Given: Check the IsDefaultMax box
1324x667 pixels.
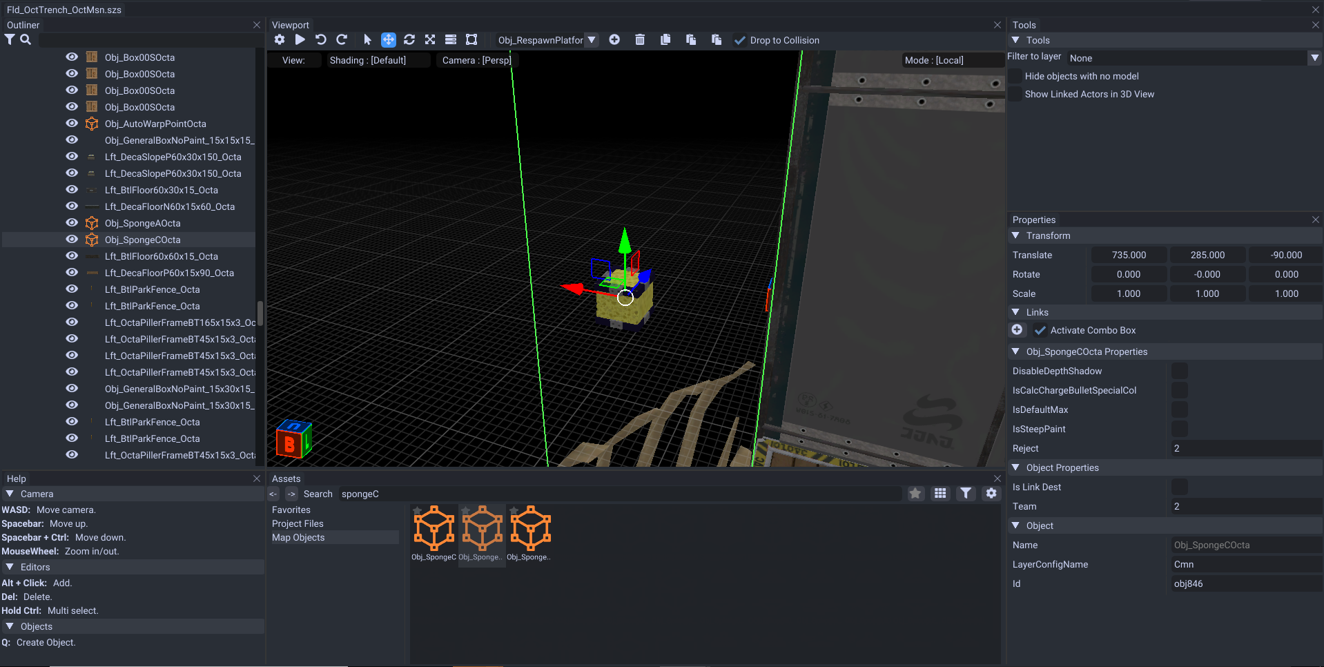Looking at the screenshot, I should [1180, 409].
